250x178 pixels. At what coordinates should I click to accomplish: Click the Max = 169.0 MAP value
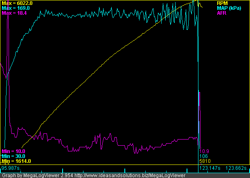tap(16, 8)
